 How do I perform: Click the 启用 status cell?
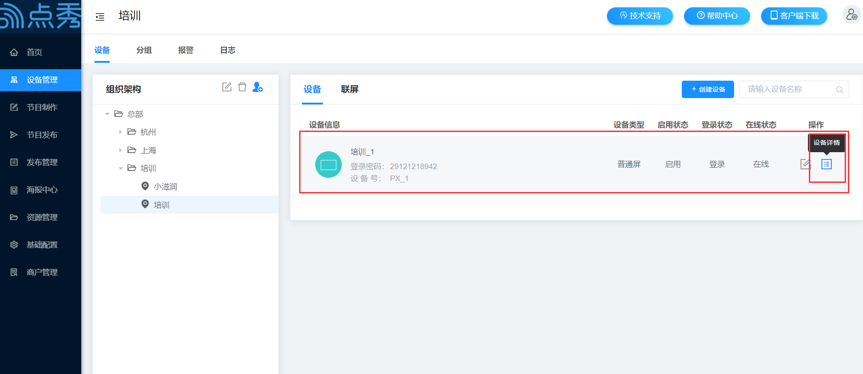(673, 164)
